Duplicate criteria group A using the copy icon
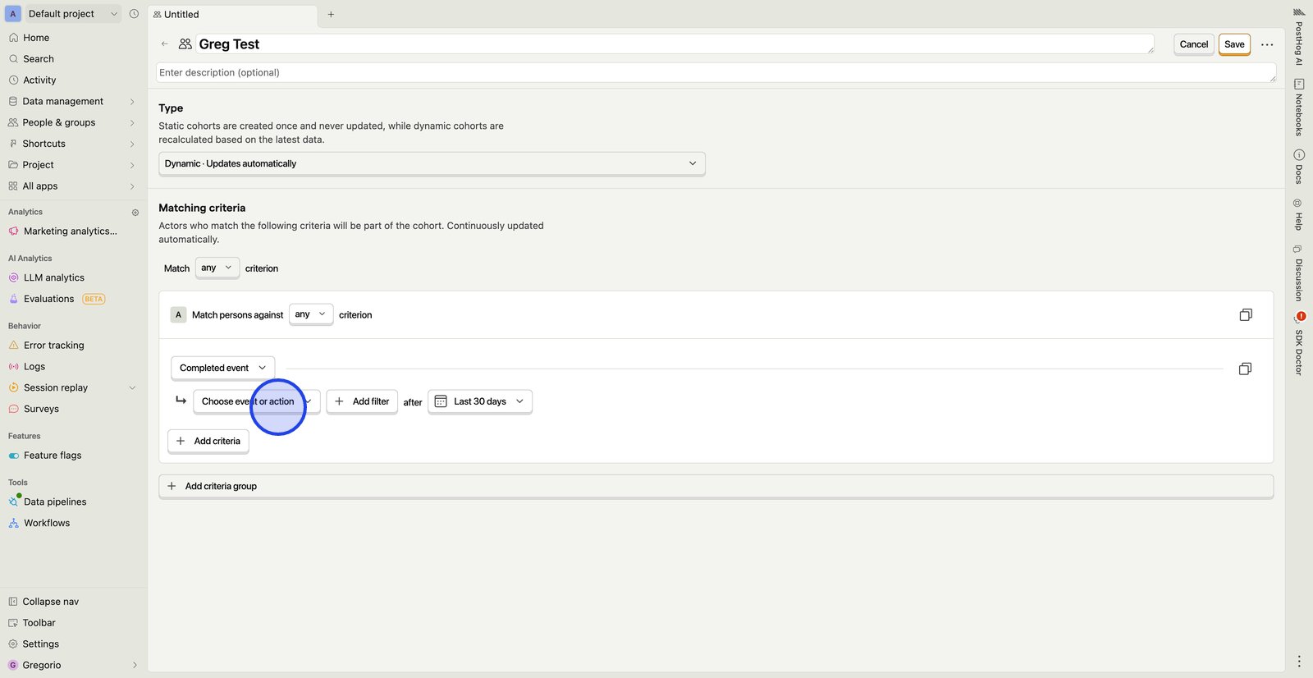1313x678 pixels. pos(1245,315)
